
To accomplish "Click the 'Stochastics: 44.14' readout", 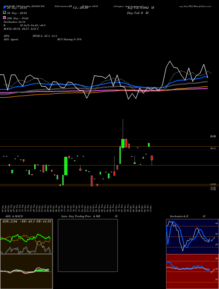I will tap(14, 22).
